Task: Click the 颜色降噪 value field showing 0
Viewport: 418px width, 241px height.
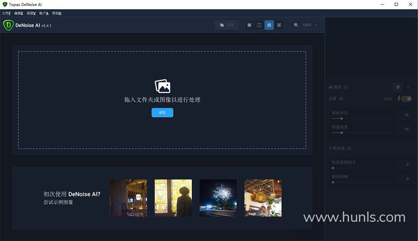Action: click(404, 179)
